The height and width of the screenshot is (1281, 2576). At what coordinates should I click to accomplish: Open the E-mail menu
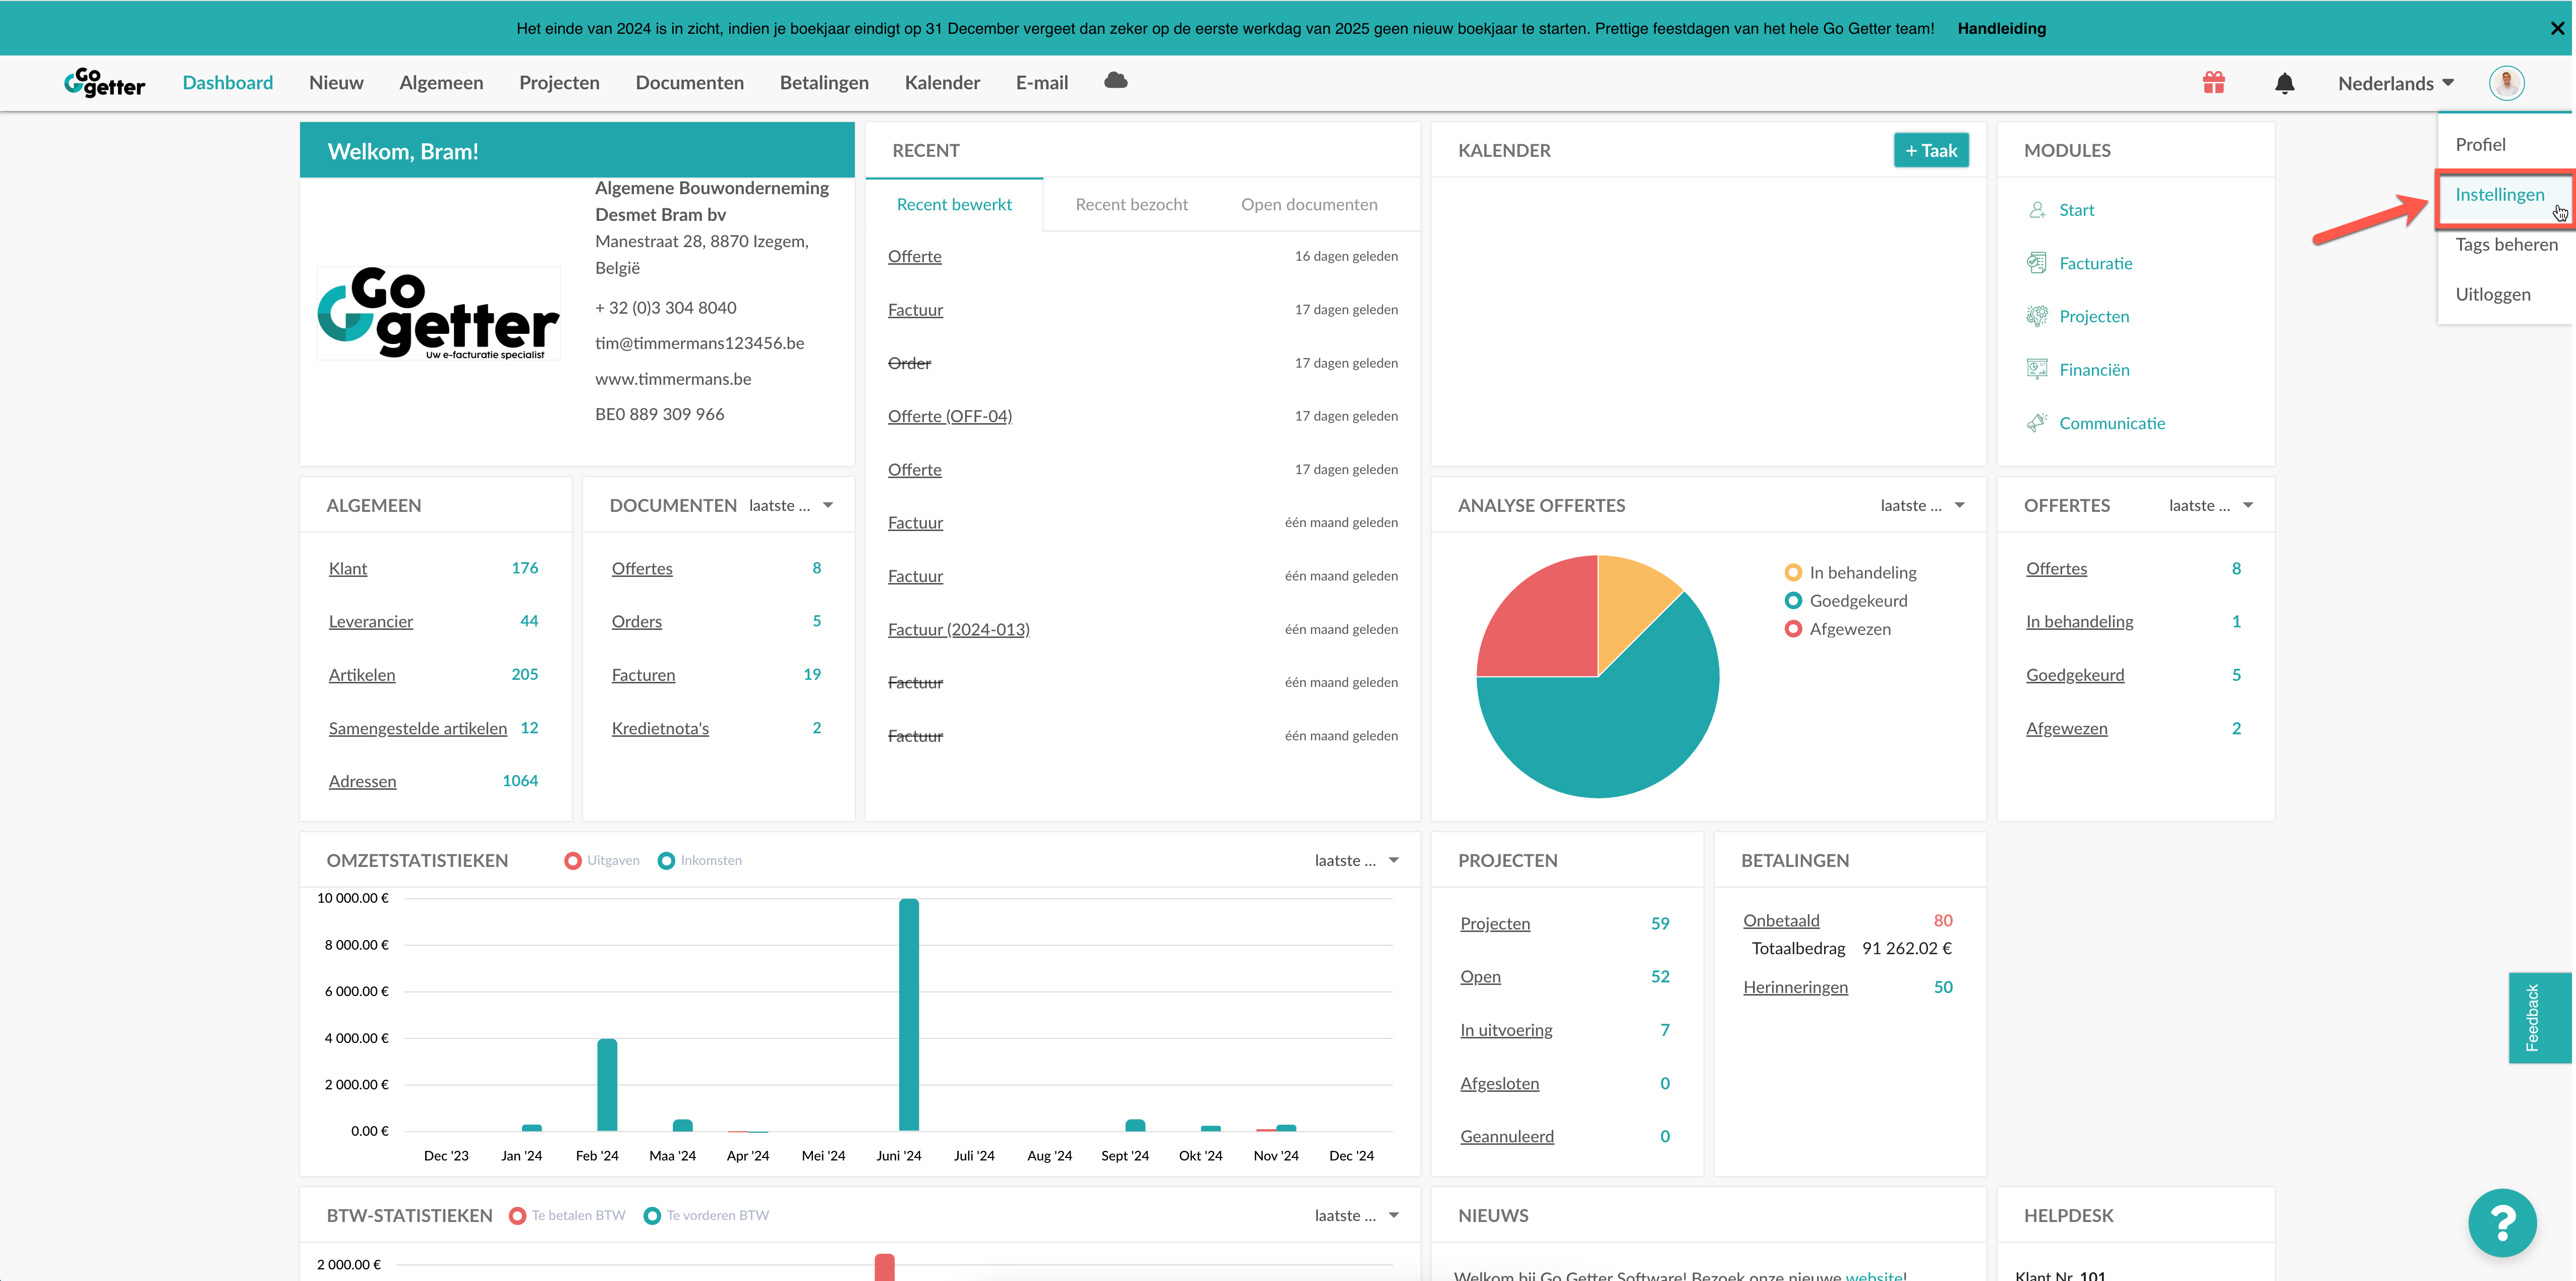point(1042,83)
